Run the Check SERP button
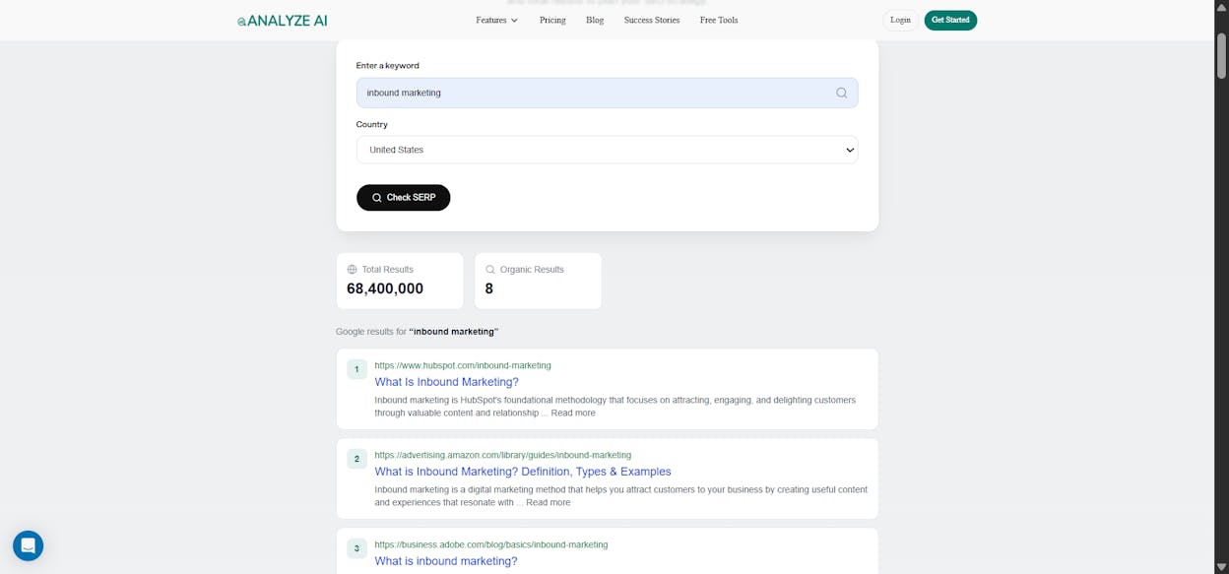Screen dimensions: 1229x574 (x=403, y=197)
